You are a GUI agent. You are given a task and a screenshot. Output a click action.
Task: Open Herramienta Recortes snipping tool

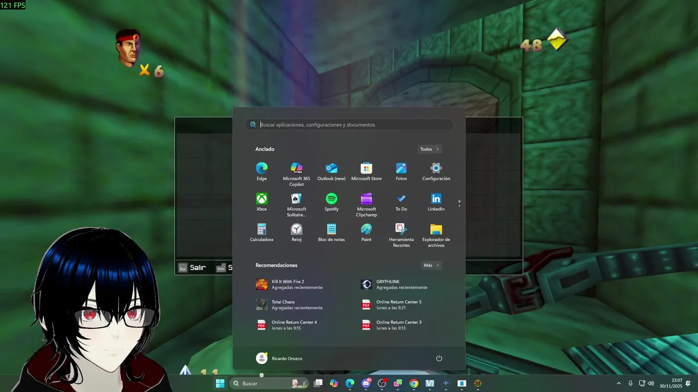401,235
